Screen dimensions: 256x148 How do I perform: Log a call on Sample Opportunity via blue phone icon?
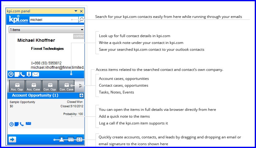click(22, 124)
